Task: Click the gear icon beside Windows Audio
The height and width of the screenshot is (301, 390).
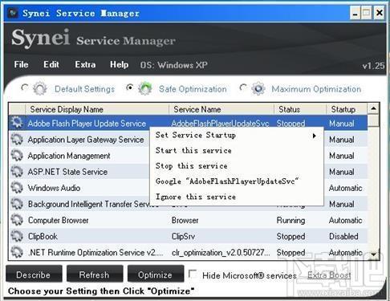Action: tap(17, 188)
